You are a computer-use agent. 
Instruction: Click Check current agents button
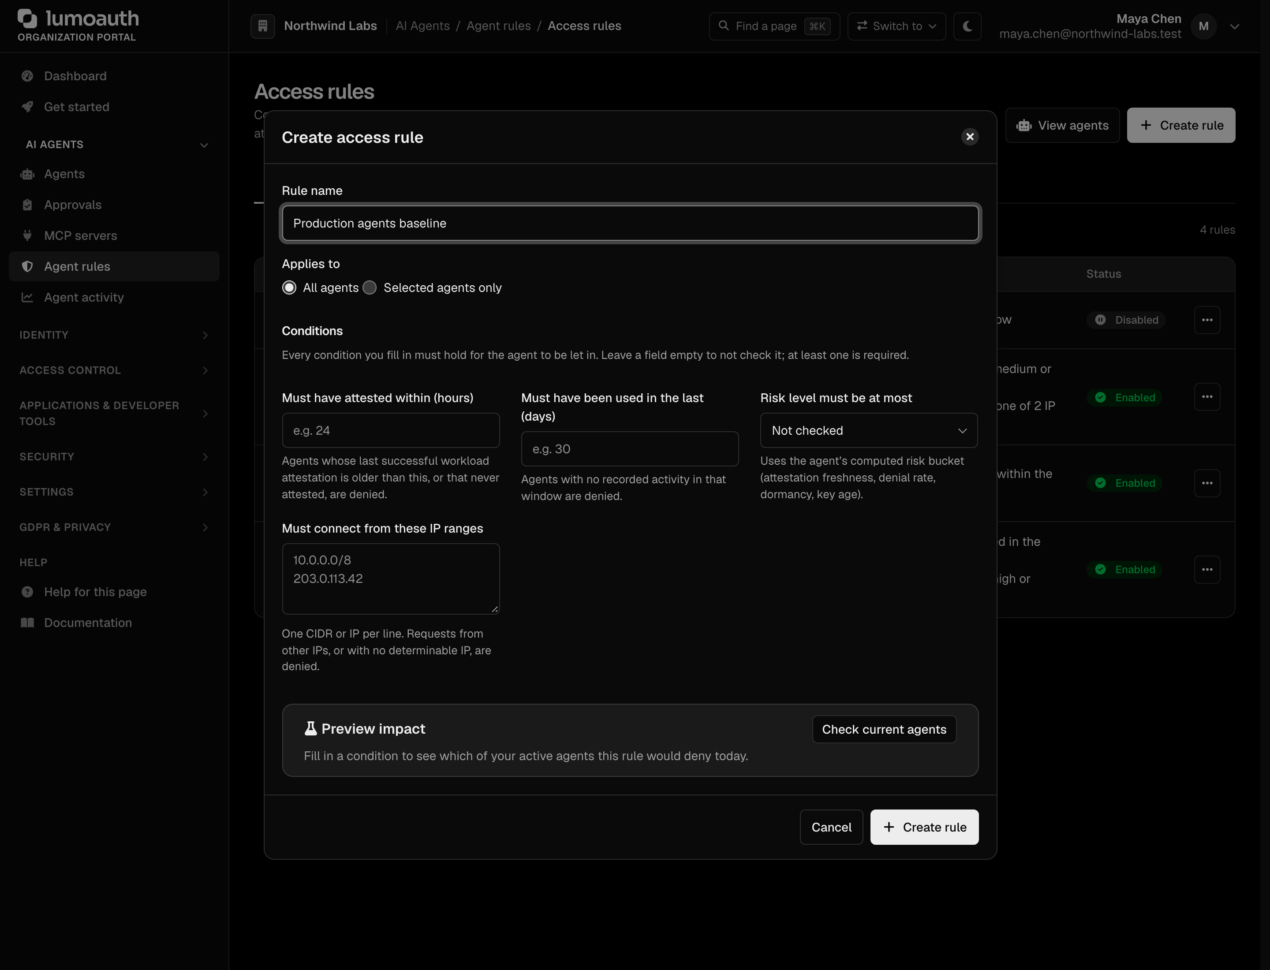click(884, 729)
